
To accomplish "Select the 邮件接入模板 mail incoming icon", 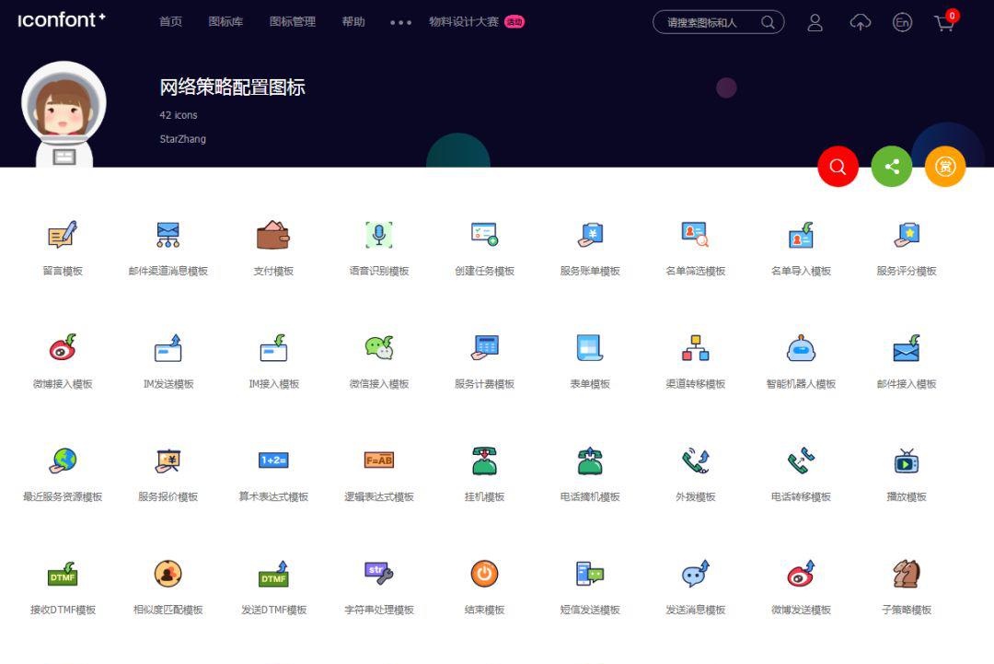I will click(x=907, y=347).
